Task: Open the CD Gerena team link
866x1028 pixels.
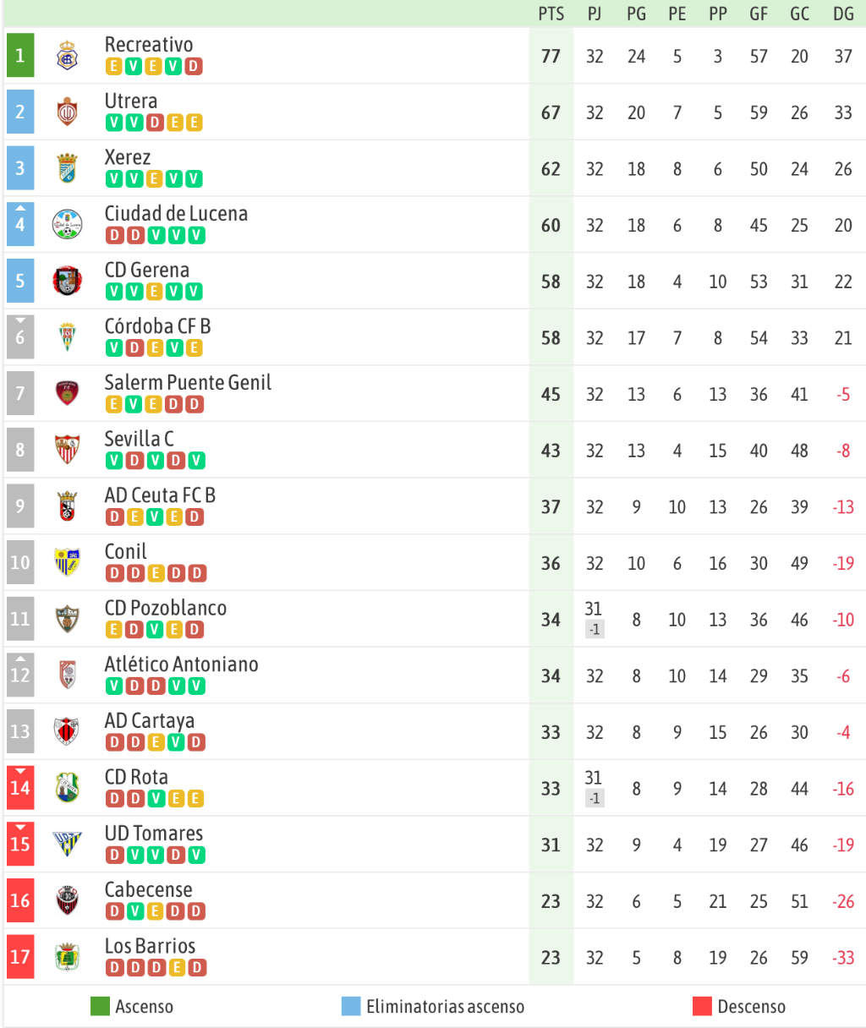Action: (x=146, y=270)
